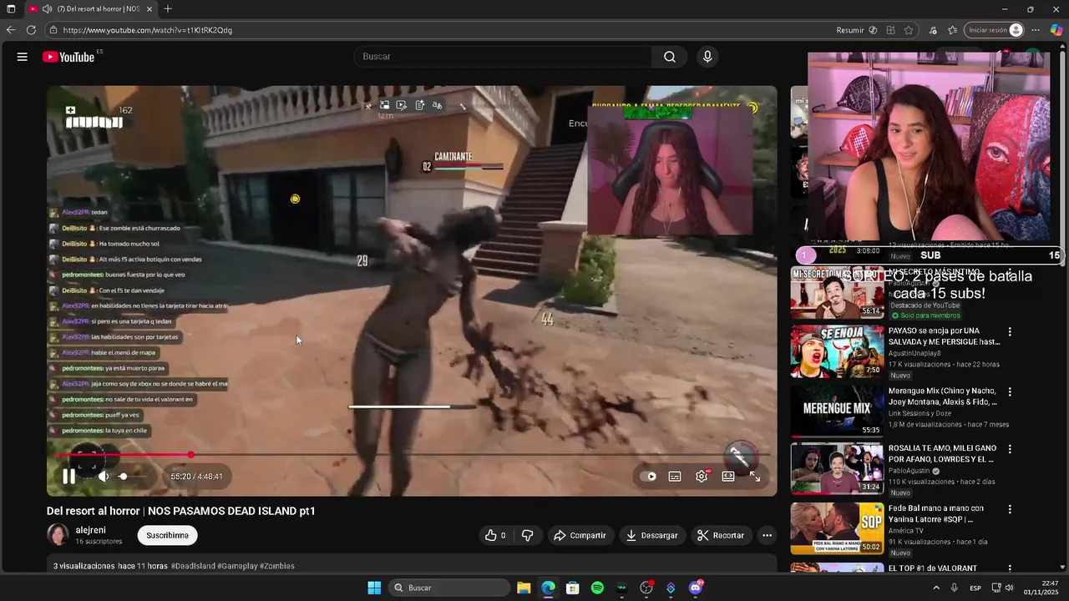
Task: Seek along the red video progress bar
Action: [x=411, y=455]
